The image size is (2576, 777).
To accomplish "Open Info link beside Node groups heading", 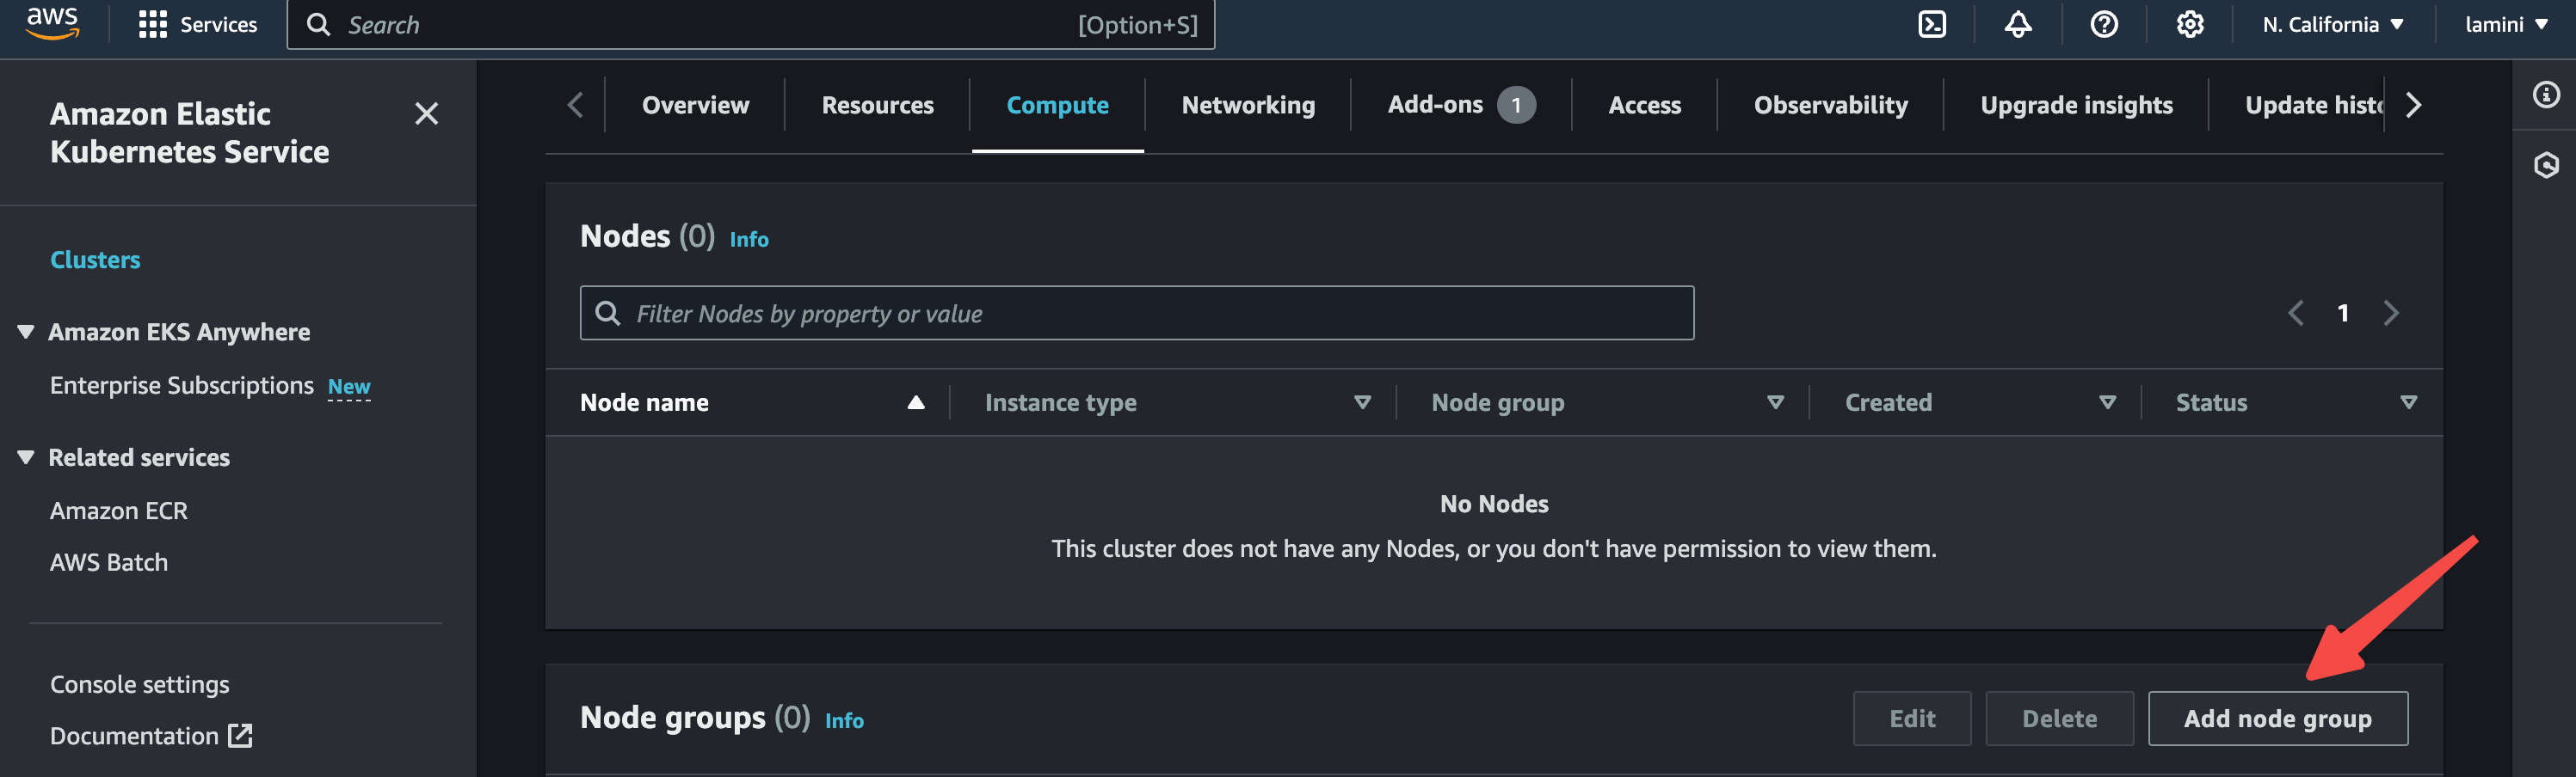I will (844, 721).
